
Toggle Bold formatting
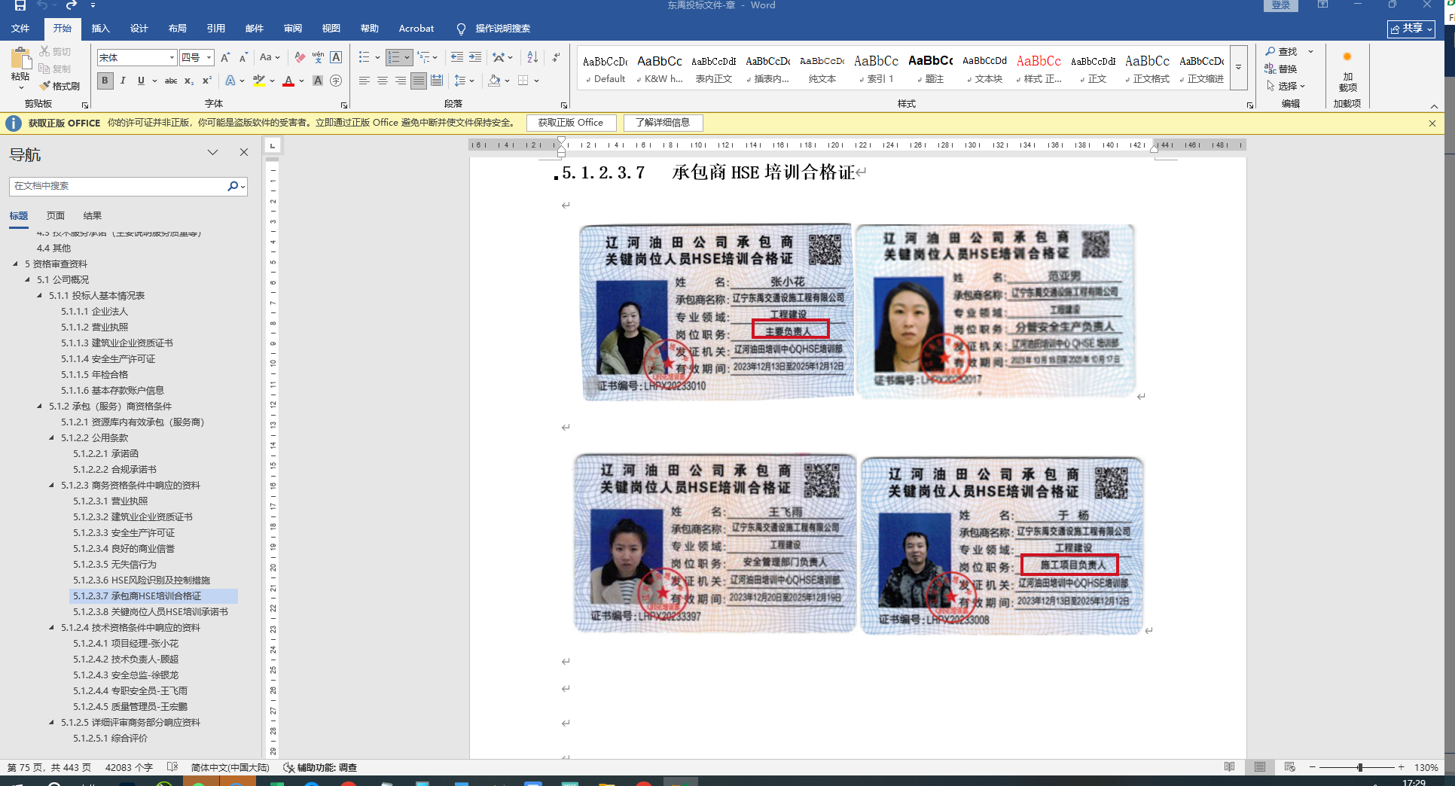[x=105, y=81]
